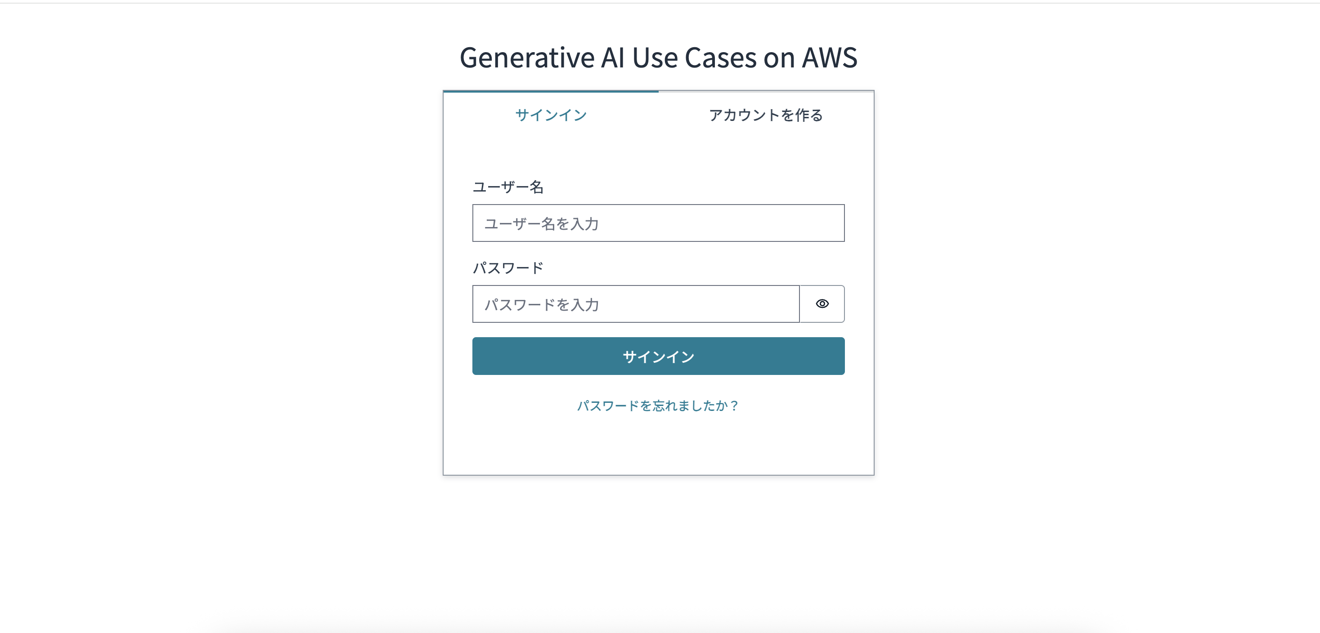This screenshot has height=633, width=1320.
Task: Open the アカウントを作る tab
Action: click(766, 115)
